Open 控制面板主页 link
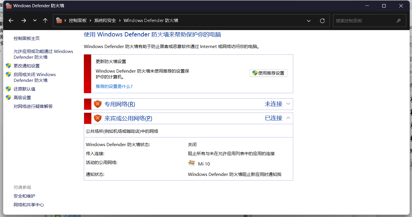Screen dimensions: 412x217 pyautogui.click(x=27, y=38)
